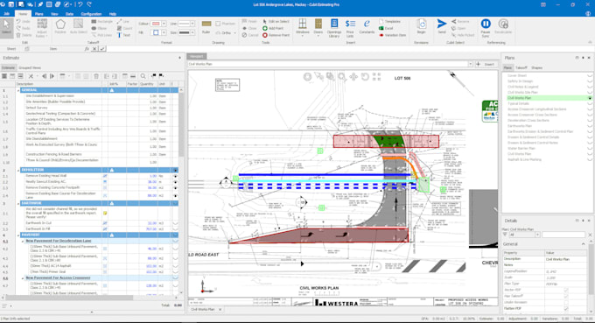This screenshot has width=595, height=323.
Task: Click the Ruler drawing tool
Action: (206, 27)
